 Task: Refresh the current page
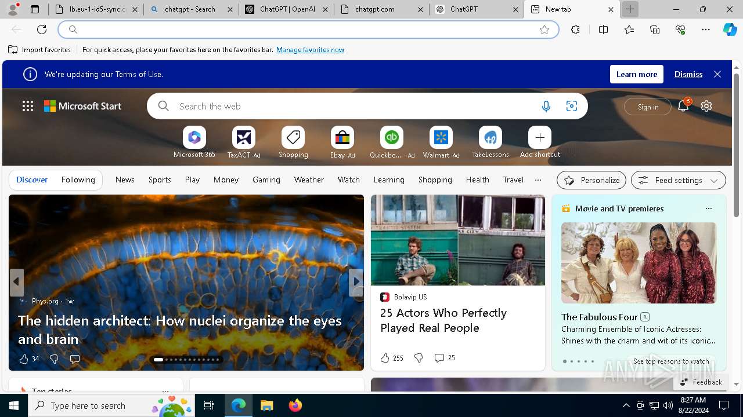(42, 30)
